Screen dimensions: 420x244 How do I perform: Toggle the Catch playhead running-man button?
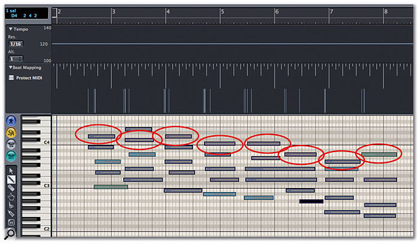pos(11,121)
